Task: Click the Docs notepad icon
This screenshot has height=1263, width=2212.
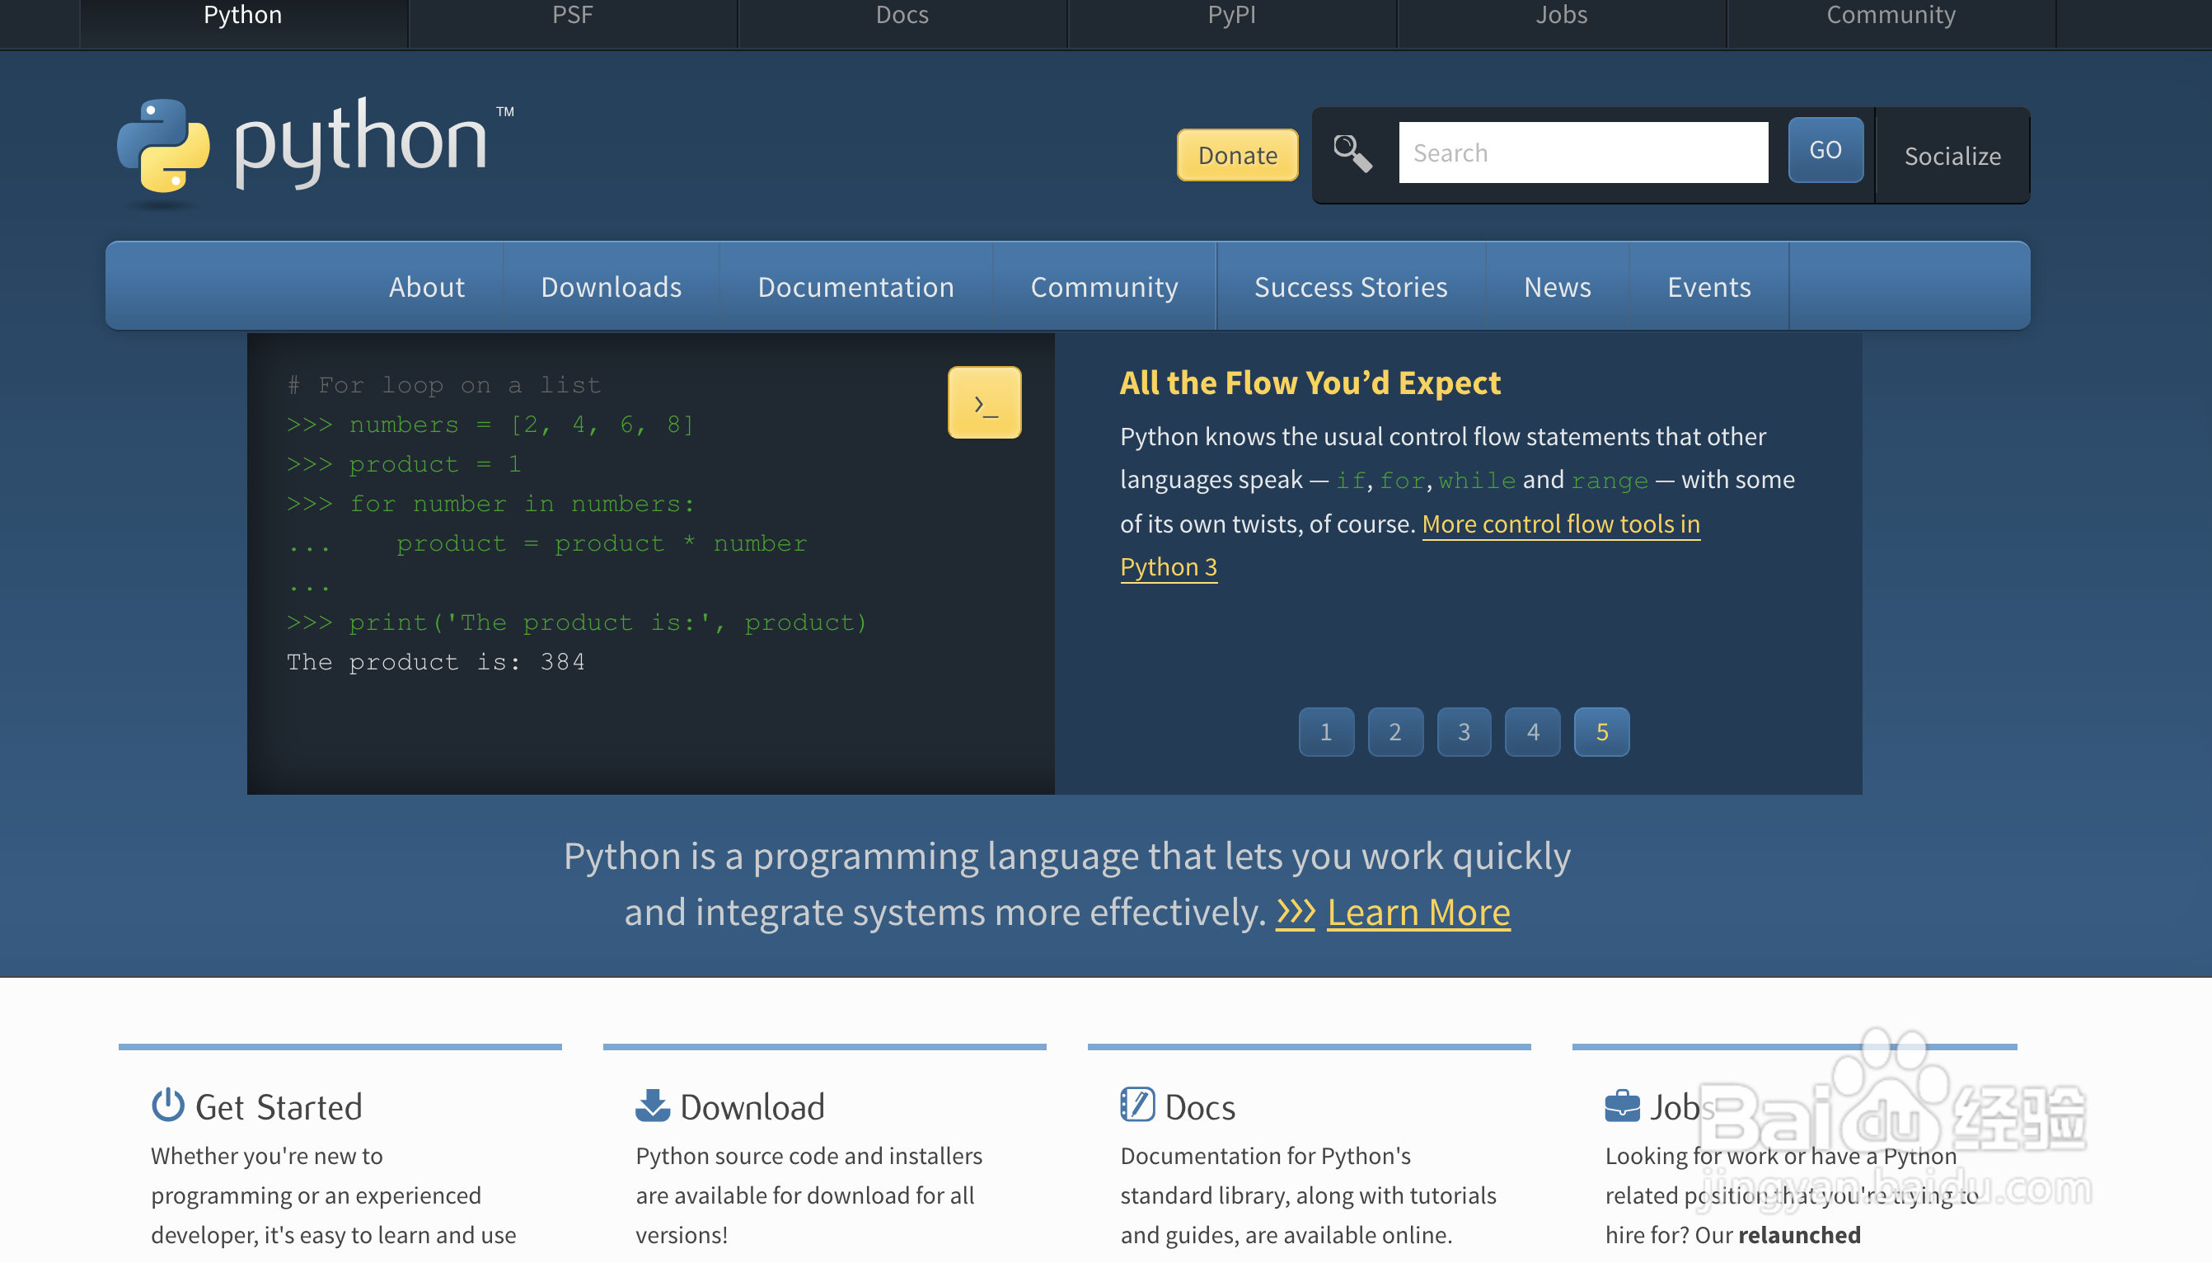Action: (1136, 1106)
